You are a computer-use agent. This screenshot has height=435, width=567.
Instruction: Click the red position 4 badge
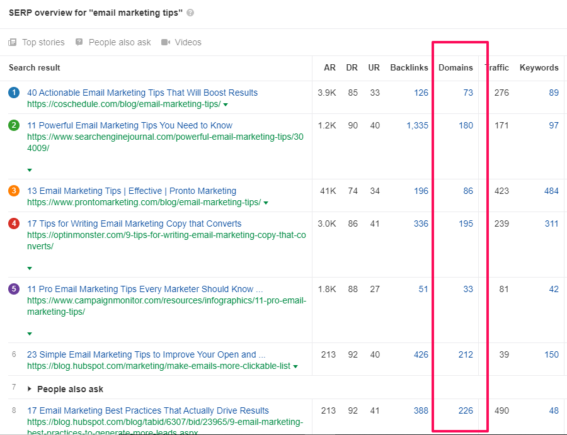point(14,223)
